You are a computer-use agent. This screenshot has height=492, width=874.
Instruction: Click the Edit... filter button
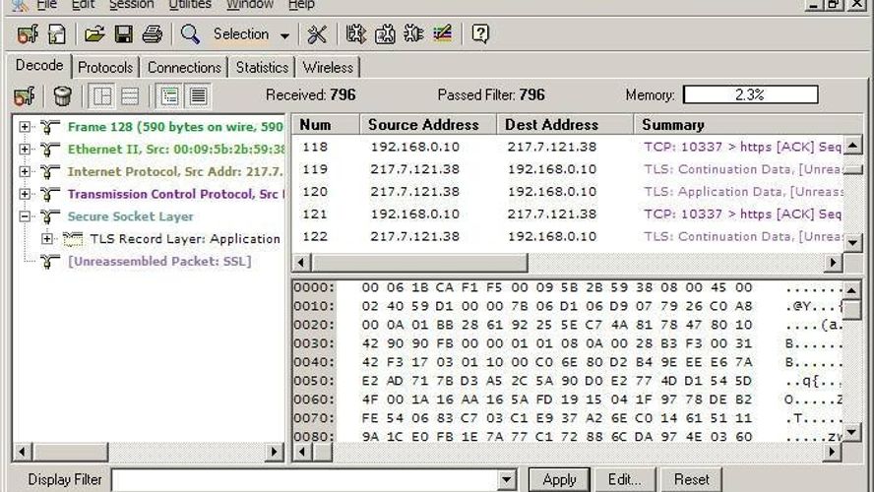[624, 480]
